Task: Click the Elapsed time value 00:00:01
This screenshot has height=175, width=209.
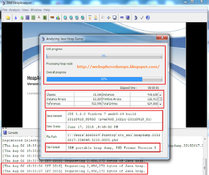Action: point(153,88)
